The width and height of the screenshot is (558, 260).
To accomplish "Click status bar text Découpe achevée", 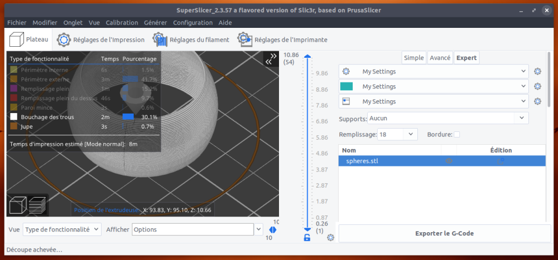I will tap(34, 249).
